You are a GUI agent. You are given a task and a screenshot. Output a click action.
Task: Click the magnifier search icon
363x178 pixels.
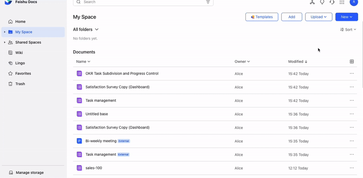pos(78,2)
